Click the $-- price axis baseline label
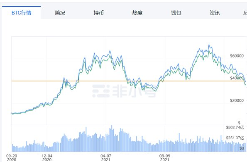The width and height of the screenshot is (247, 162). tap(241, 123)
